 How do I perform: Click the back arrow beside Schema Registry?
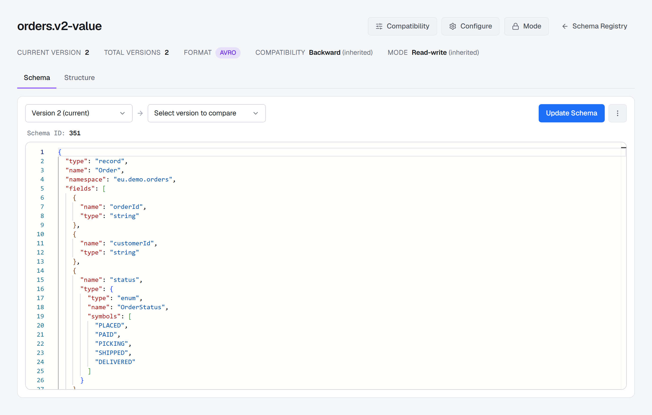565,26
